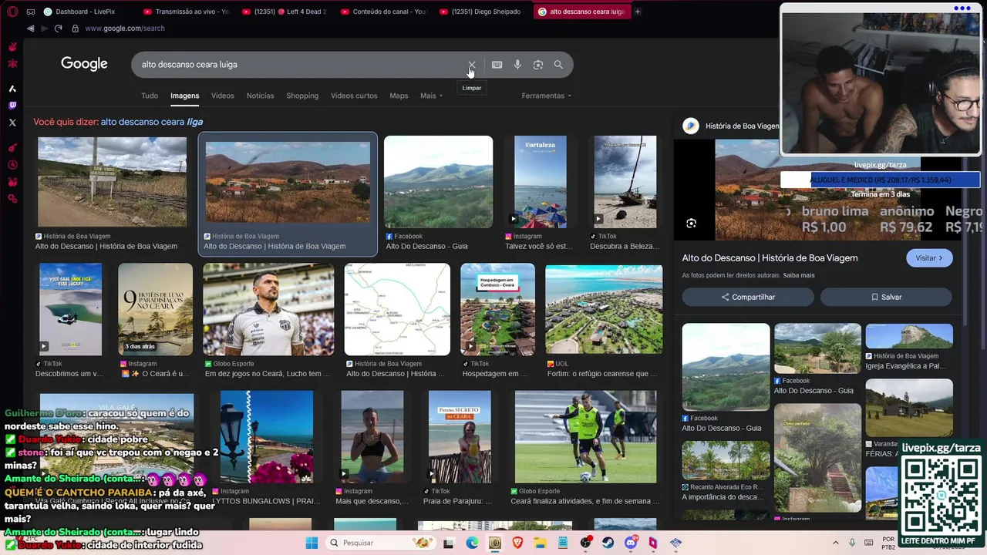
Task: Go to the Google homepage logo
Action: point(85,64)
